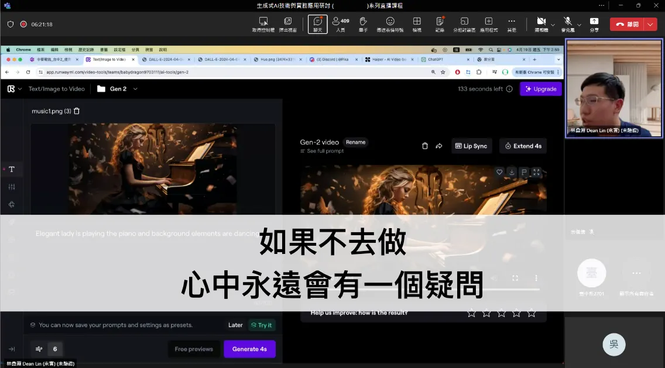This screenshot has width=665, height=368.
Task: Open the 檢視 view options
Action: pos(417,24)
